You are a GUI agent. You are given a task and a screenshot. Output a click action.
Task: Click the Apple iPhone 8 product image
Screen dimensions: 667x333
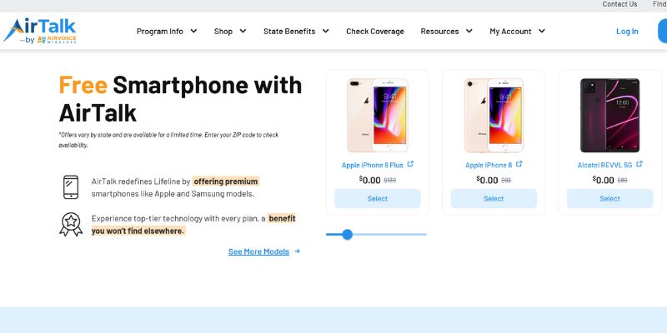494,115
